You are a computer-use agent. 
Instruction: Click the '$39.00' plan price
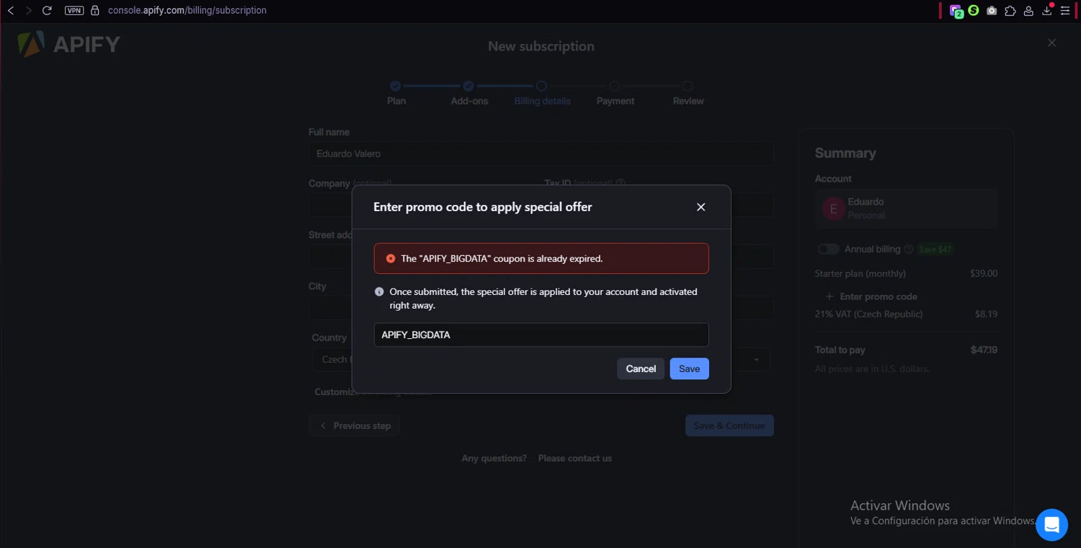tap(984, 273)
